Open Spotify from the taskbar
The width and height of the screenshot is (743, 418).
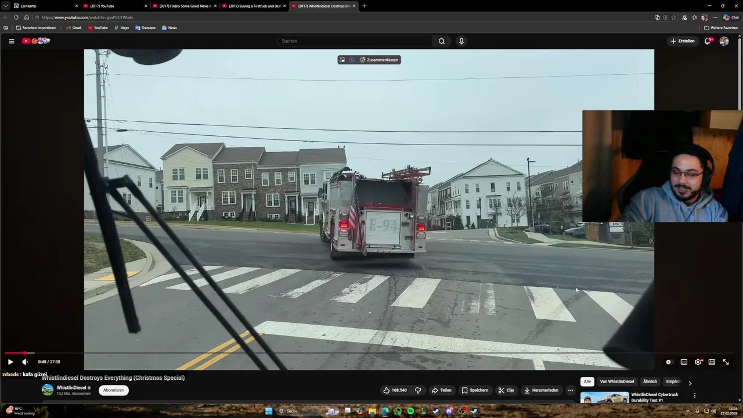click(x=410, y=411)
